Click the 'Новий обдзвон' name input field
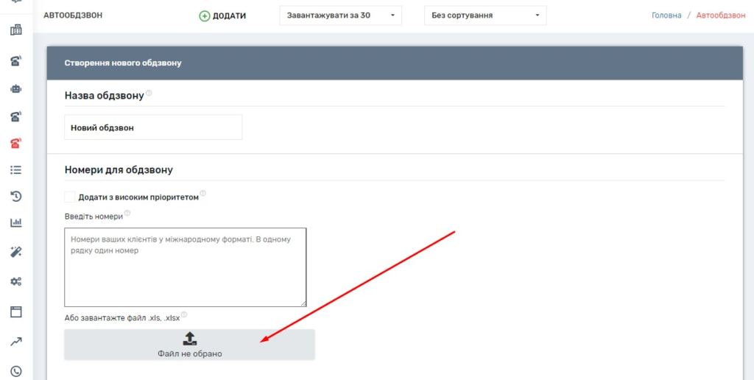 click(x=153, y=127)
